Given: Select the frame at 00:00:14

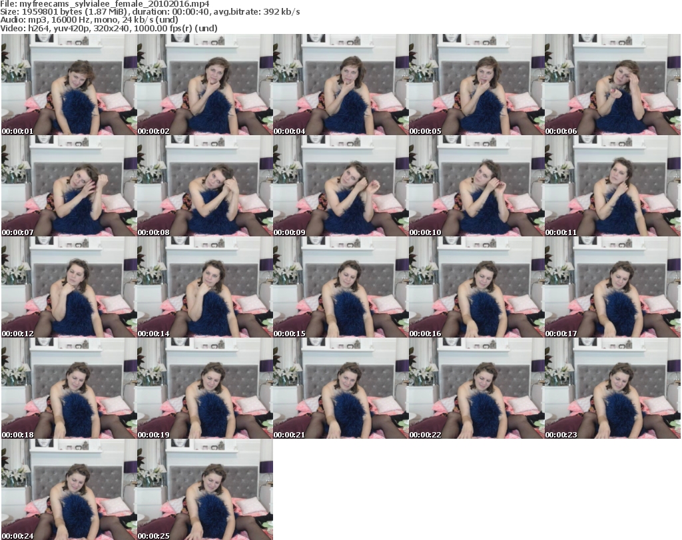Looking at the screenshot, I should click(205, 287).
